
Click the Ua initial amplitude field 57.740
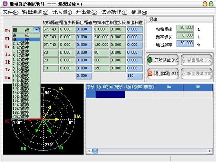pos(51,29)
